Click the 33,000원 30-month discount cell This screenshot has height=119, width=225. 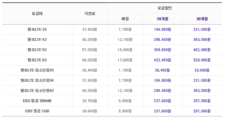[202, 70]
